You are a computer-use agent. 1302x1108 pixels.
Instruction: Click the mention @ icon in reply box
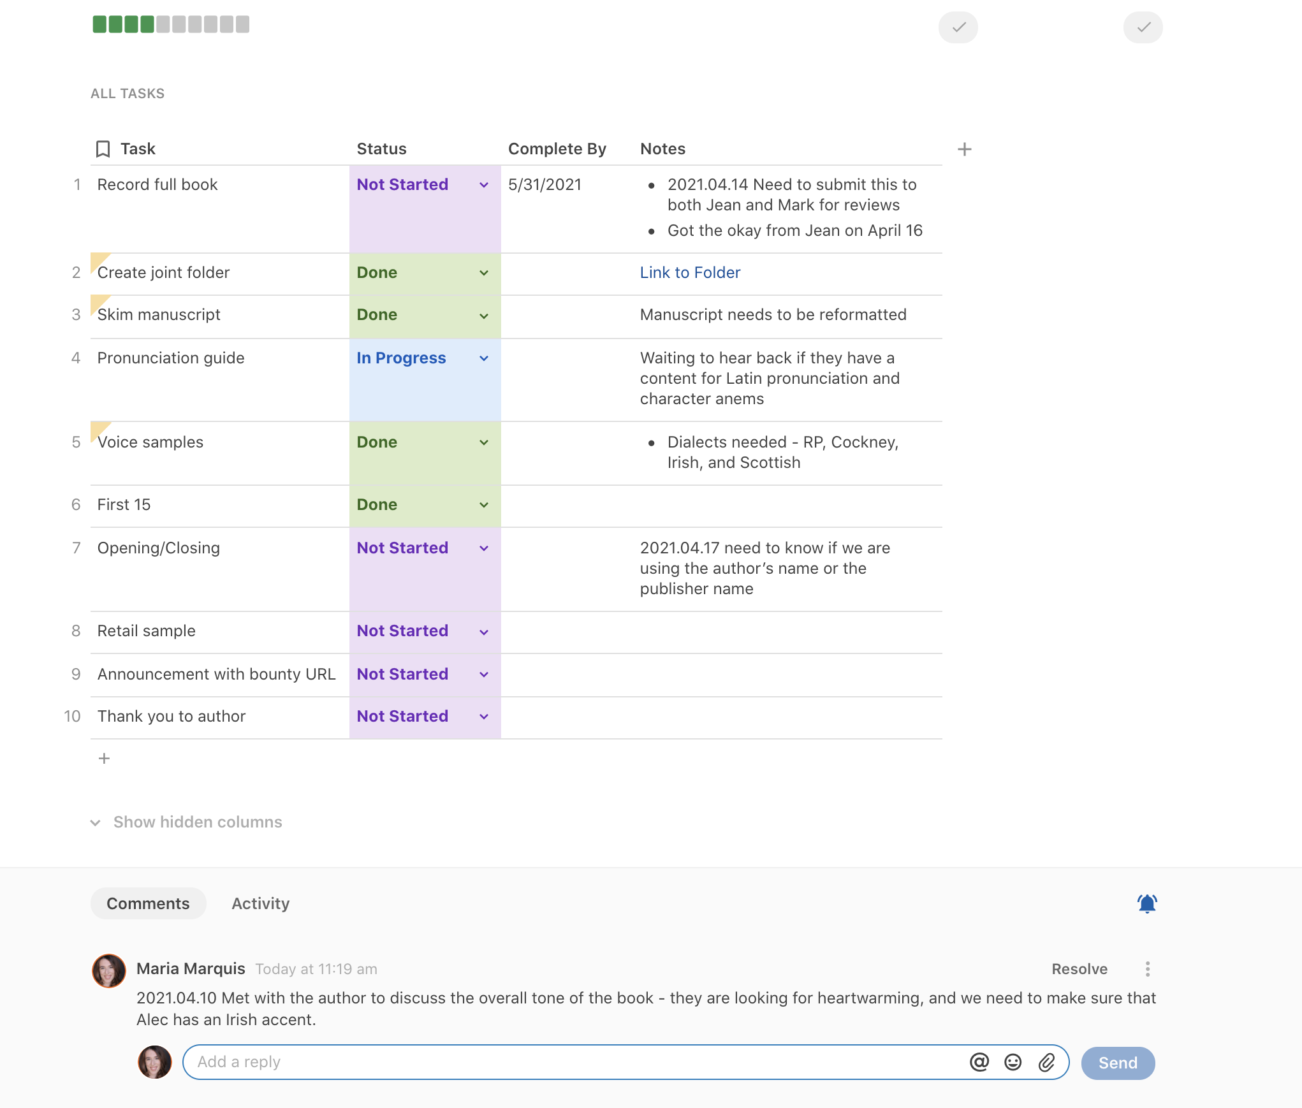pos(979,1062)
